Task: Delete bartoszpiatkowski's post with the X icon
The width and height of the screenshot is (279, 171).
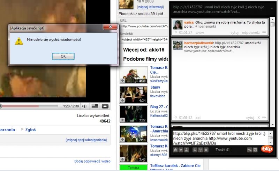Action: click(258, 118)
